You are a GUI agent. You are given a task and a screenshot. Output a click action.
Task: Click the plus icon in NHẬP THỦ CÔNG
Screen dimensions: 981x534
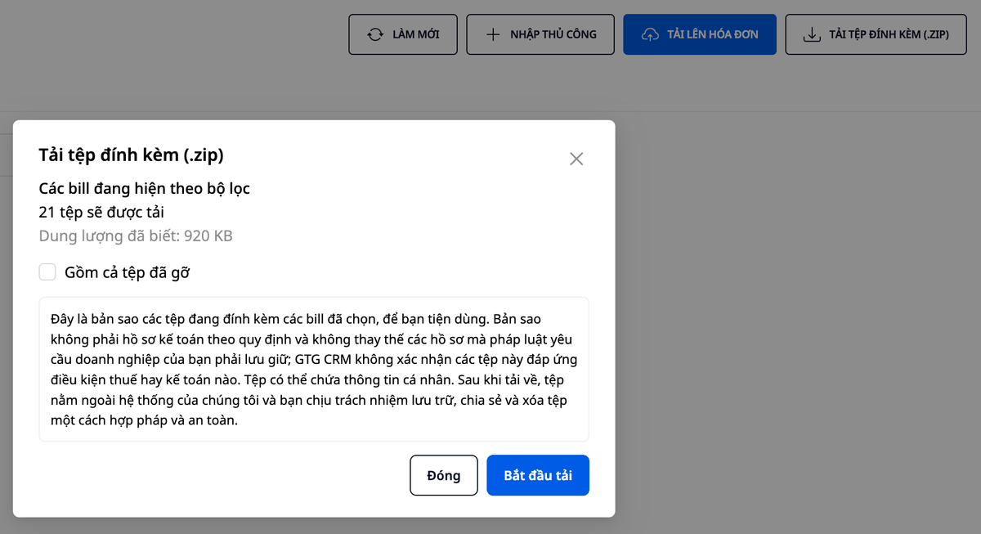point(493,34)
